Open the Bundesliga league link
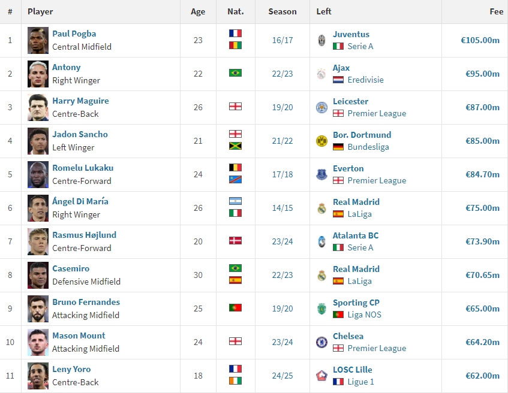508x393 pixels. [368, 147]
